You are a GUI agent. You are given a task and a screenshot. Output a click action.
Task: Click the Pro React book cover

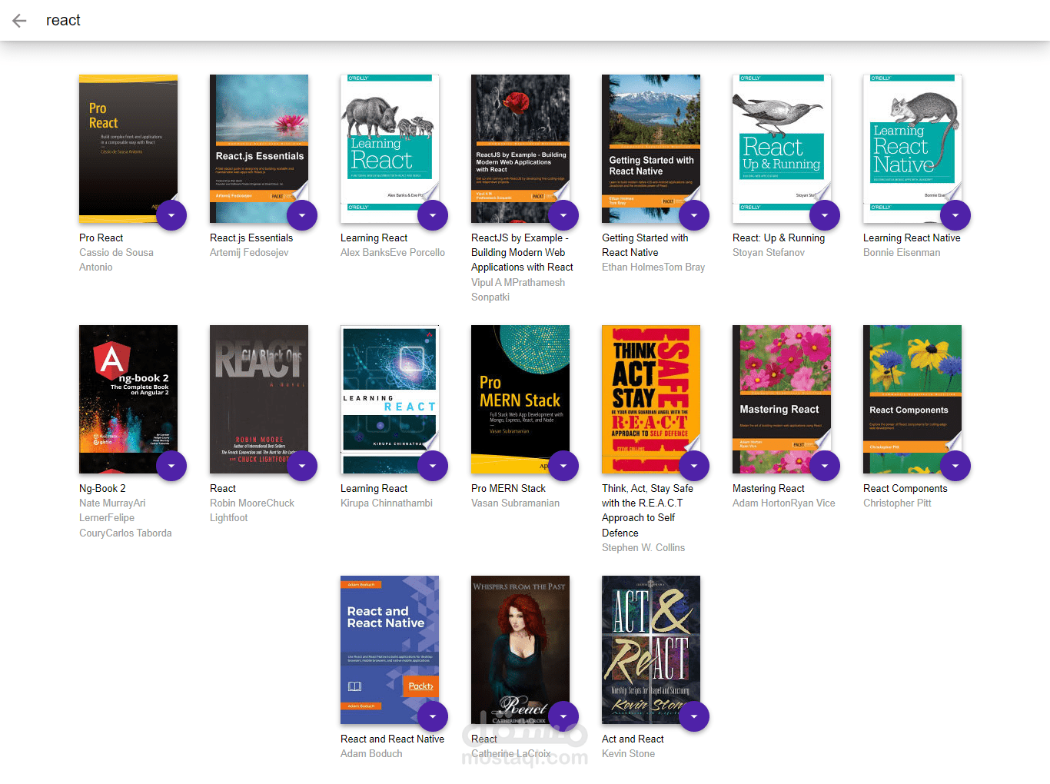pos(128,148)
